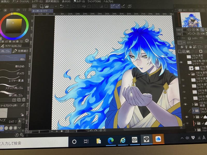Click the New vector layer icon

point(184,51)
